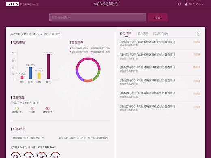Click the magenta segment of the donut chart
211x158 pixels.
pos(88,59)
